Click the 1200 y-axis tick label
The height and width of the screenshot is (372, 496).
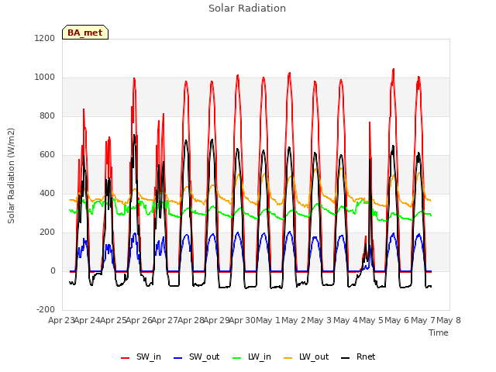coord(45,38)
